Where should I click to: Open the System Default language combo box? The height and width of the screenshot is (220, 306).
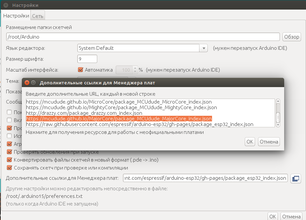coord(138,48)
